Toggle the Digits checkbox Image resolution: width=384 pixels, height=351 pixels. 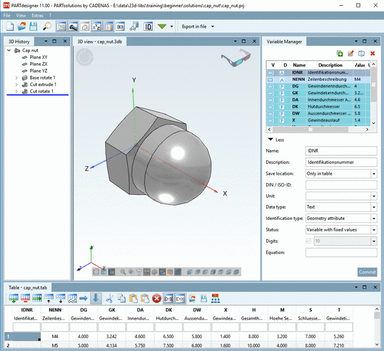click(308, 241)
